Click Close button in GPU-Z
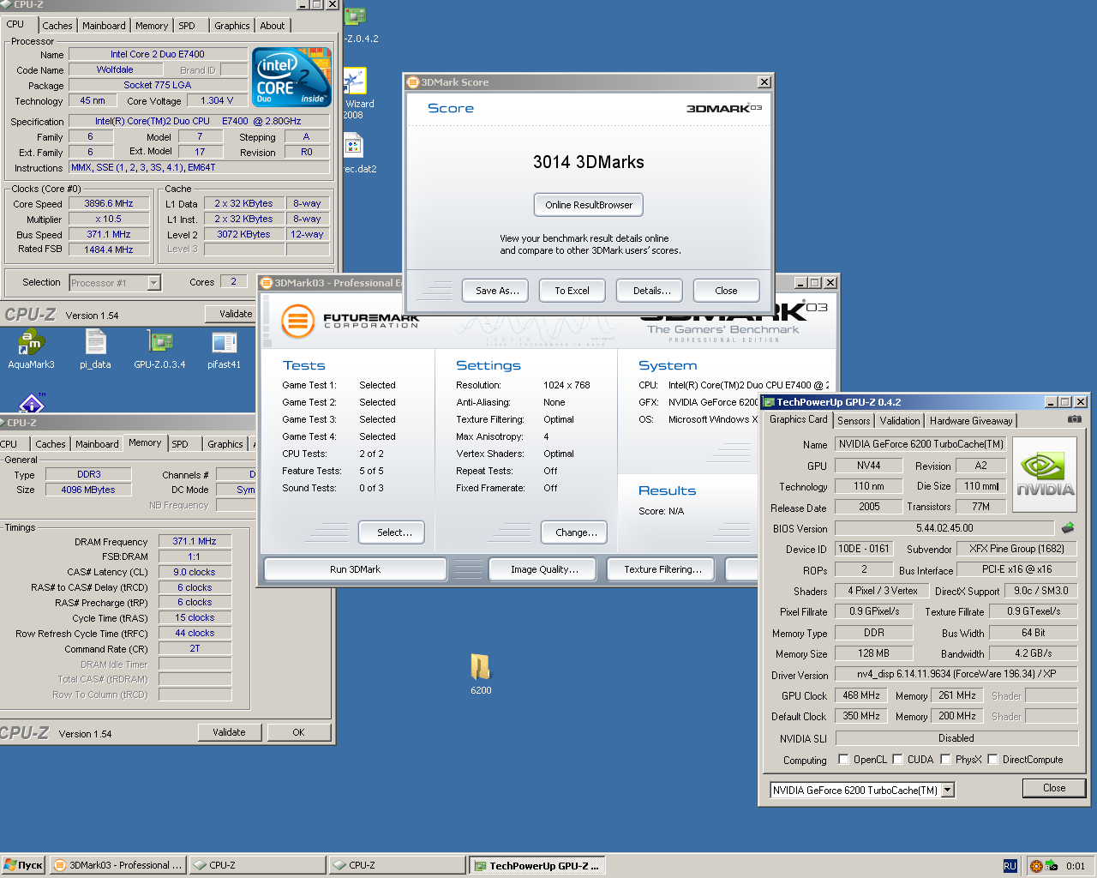 1054,788
